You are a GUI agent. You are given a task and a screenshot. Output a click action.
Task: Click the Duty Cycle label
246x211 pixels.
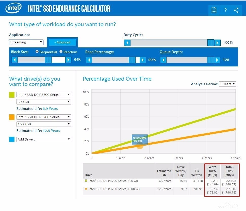point(133,35)
